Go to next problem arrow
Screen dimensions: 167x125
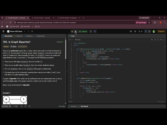pos(28,31)
